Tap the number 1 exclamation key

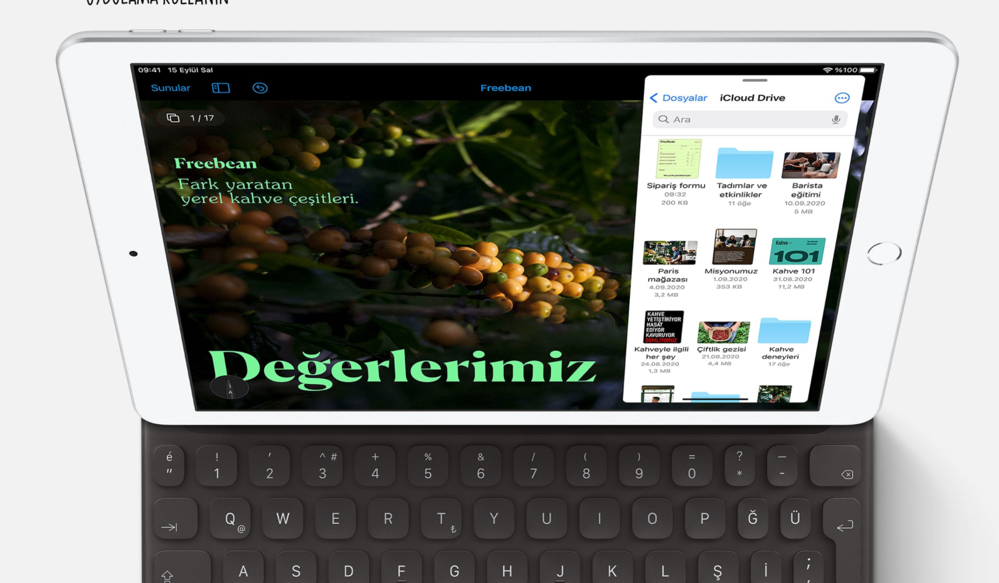216,466
